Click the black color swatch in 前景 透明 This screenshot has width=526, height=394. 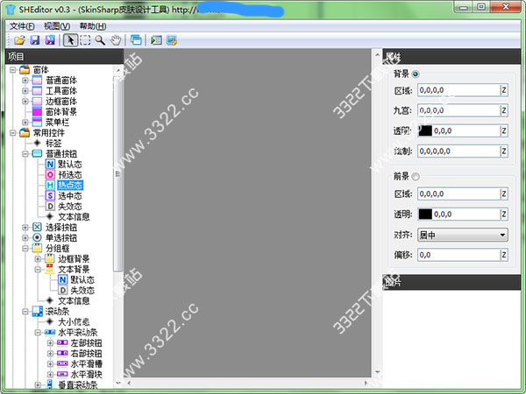[x=425, y=215]
